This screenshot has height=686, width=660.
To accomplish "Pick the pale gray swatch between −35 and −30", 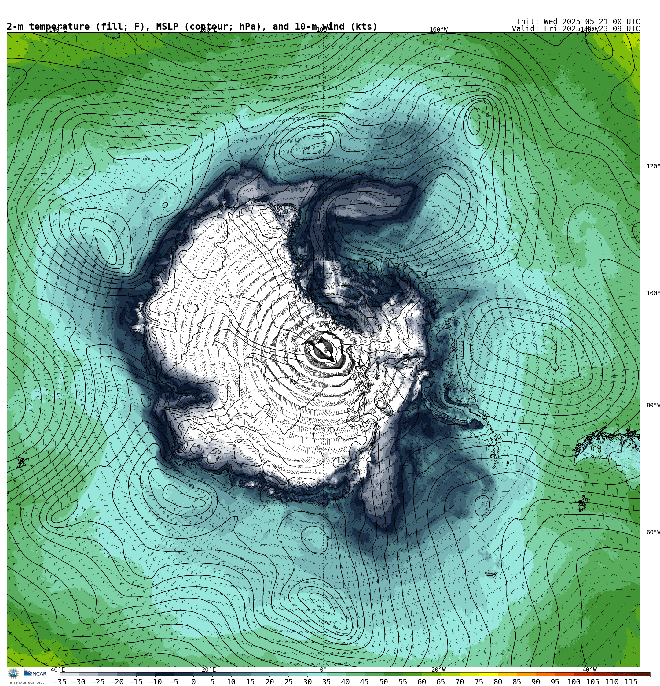I will [70, 674].
